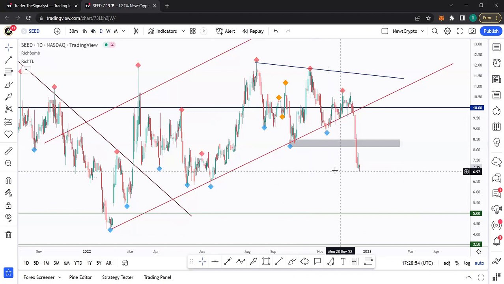Toggle lock all drawing tools
The image size is (504, 284).
click(x=8, y=206)
